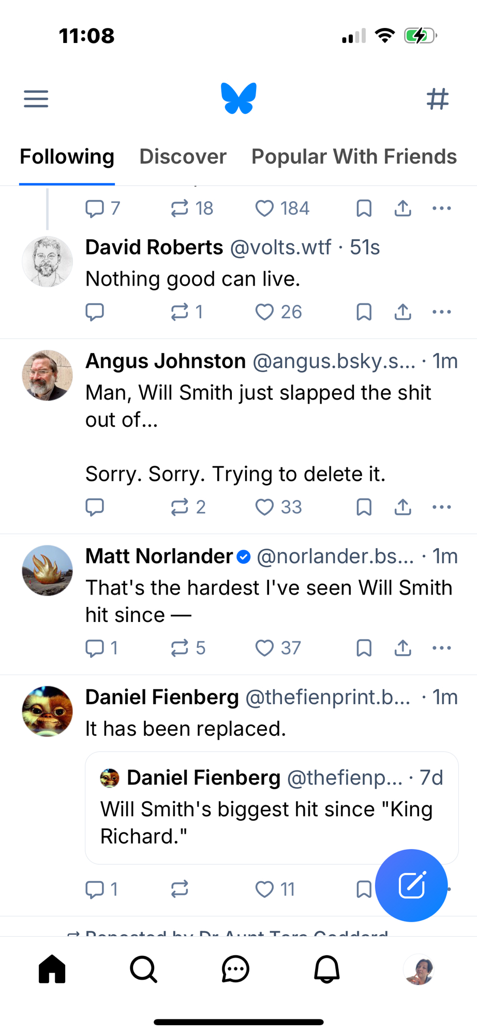Open more options on Matt Norlander's post
The width and height of the screenshot is (477, 1035).
click(x=442, y=648)
